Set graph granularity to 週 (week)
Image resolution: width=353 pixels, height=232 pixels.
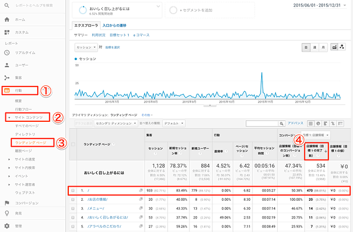click(x=315, y=47)
